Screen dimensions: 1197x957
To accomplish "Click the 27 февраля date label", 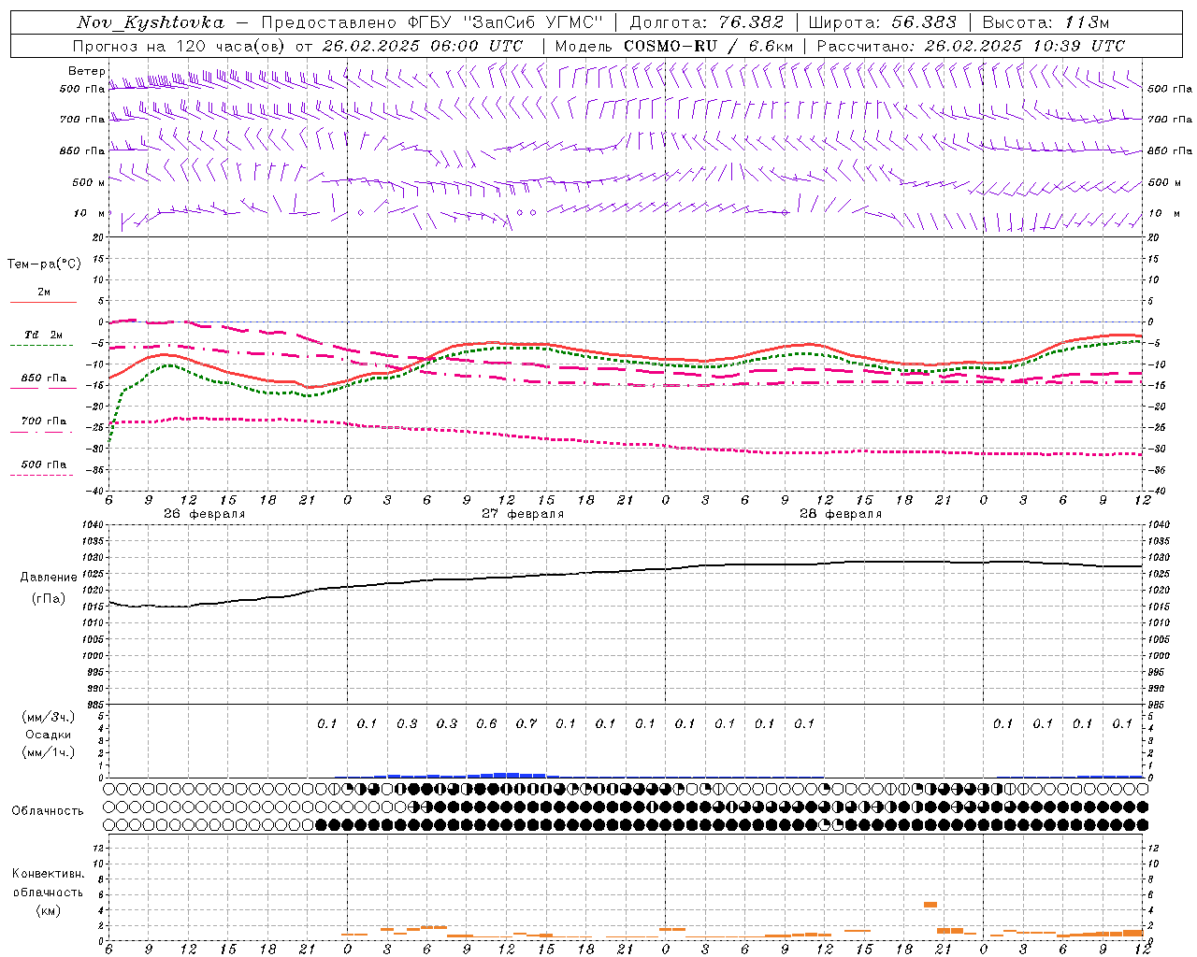I will click(523, 514).
